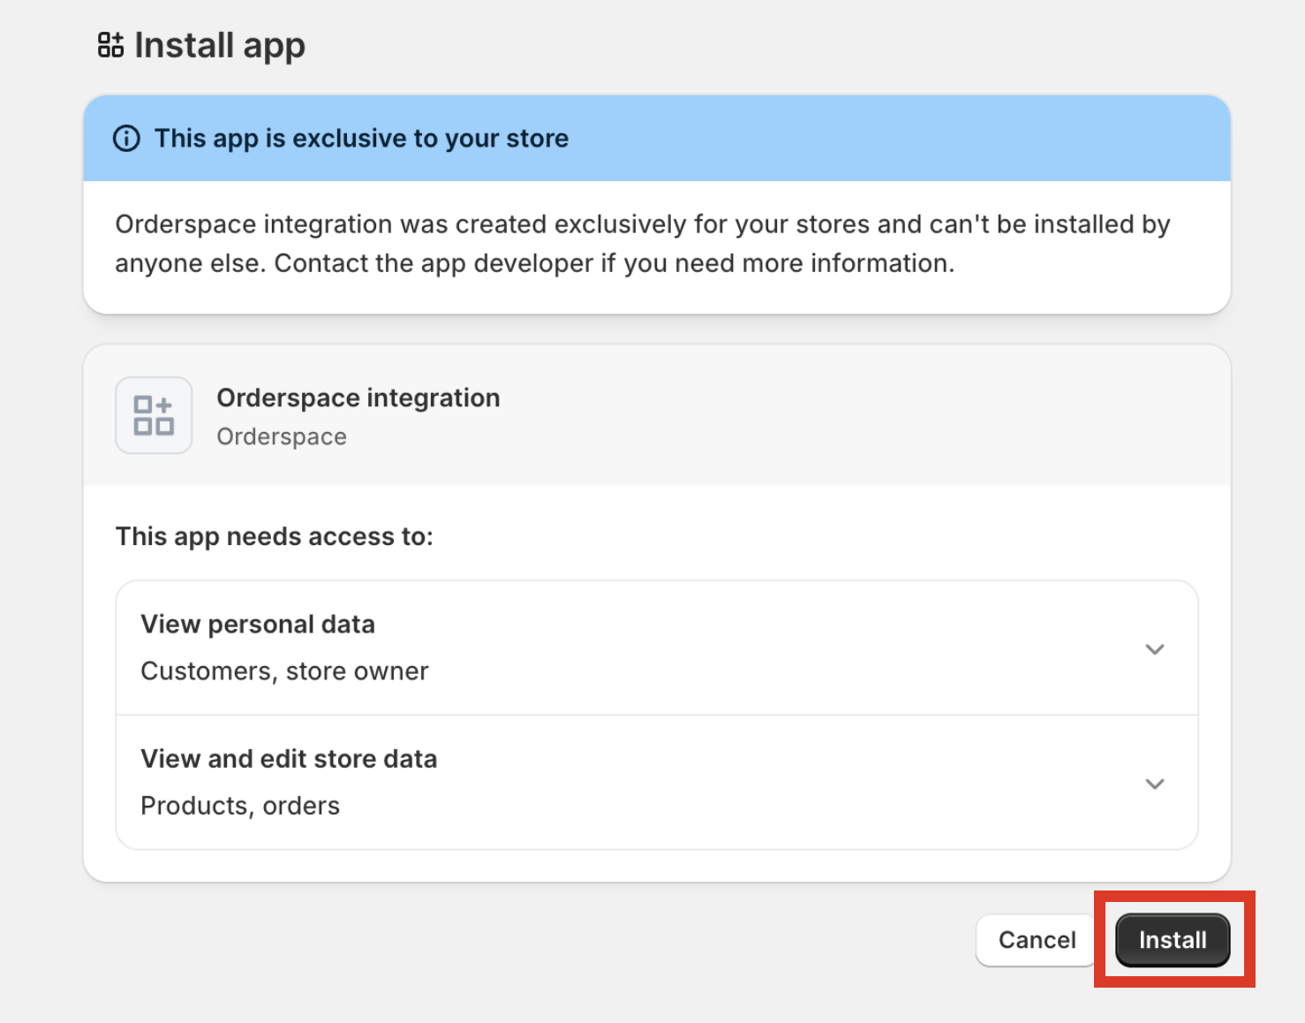This screenshot has width=1305, height=1023.
Task: Click 'This app is exclusive to your store' heading
Action: point(361,139)
